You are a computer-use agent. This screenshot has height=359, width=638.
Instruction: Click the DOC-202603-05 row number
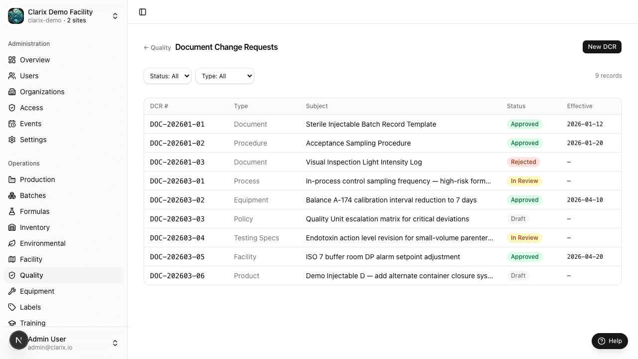coord(177,257)
